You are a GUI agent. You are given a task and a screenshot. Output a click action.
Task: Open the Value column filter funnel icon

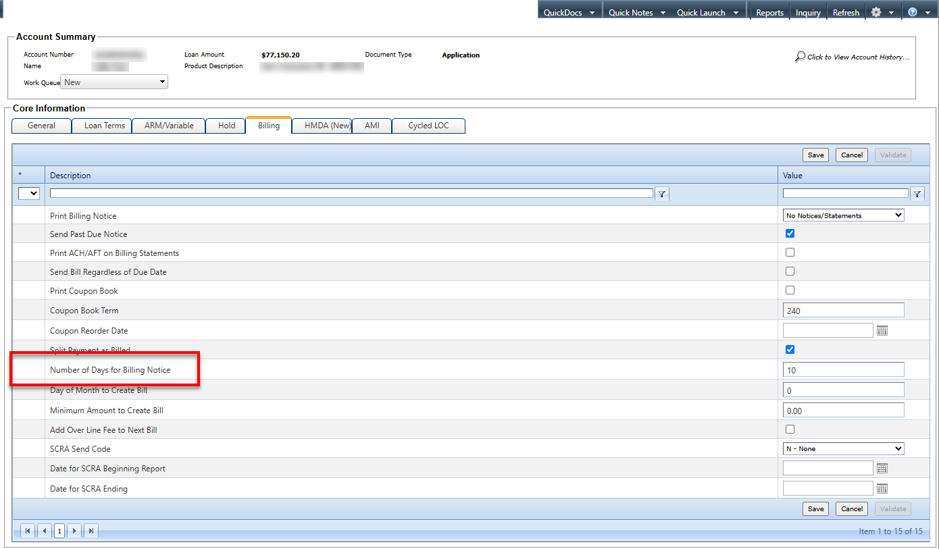pos(917,193)
